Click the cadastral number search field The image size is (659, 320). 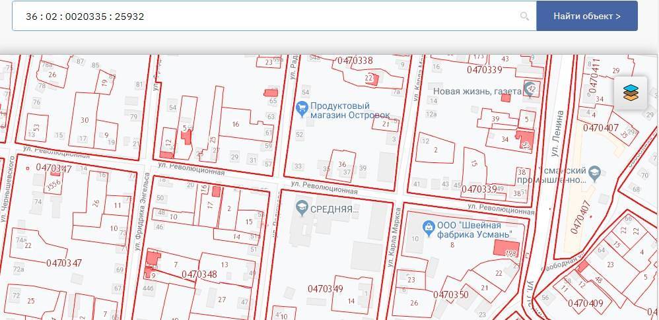coord(264,16)
